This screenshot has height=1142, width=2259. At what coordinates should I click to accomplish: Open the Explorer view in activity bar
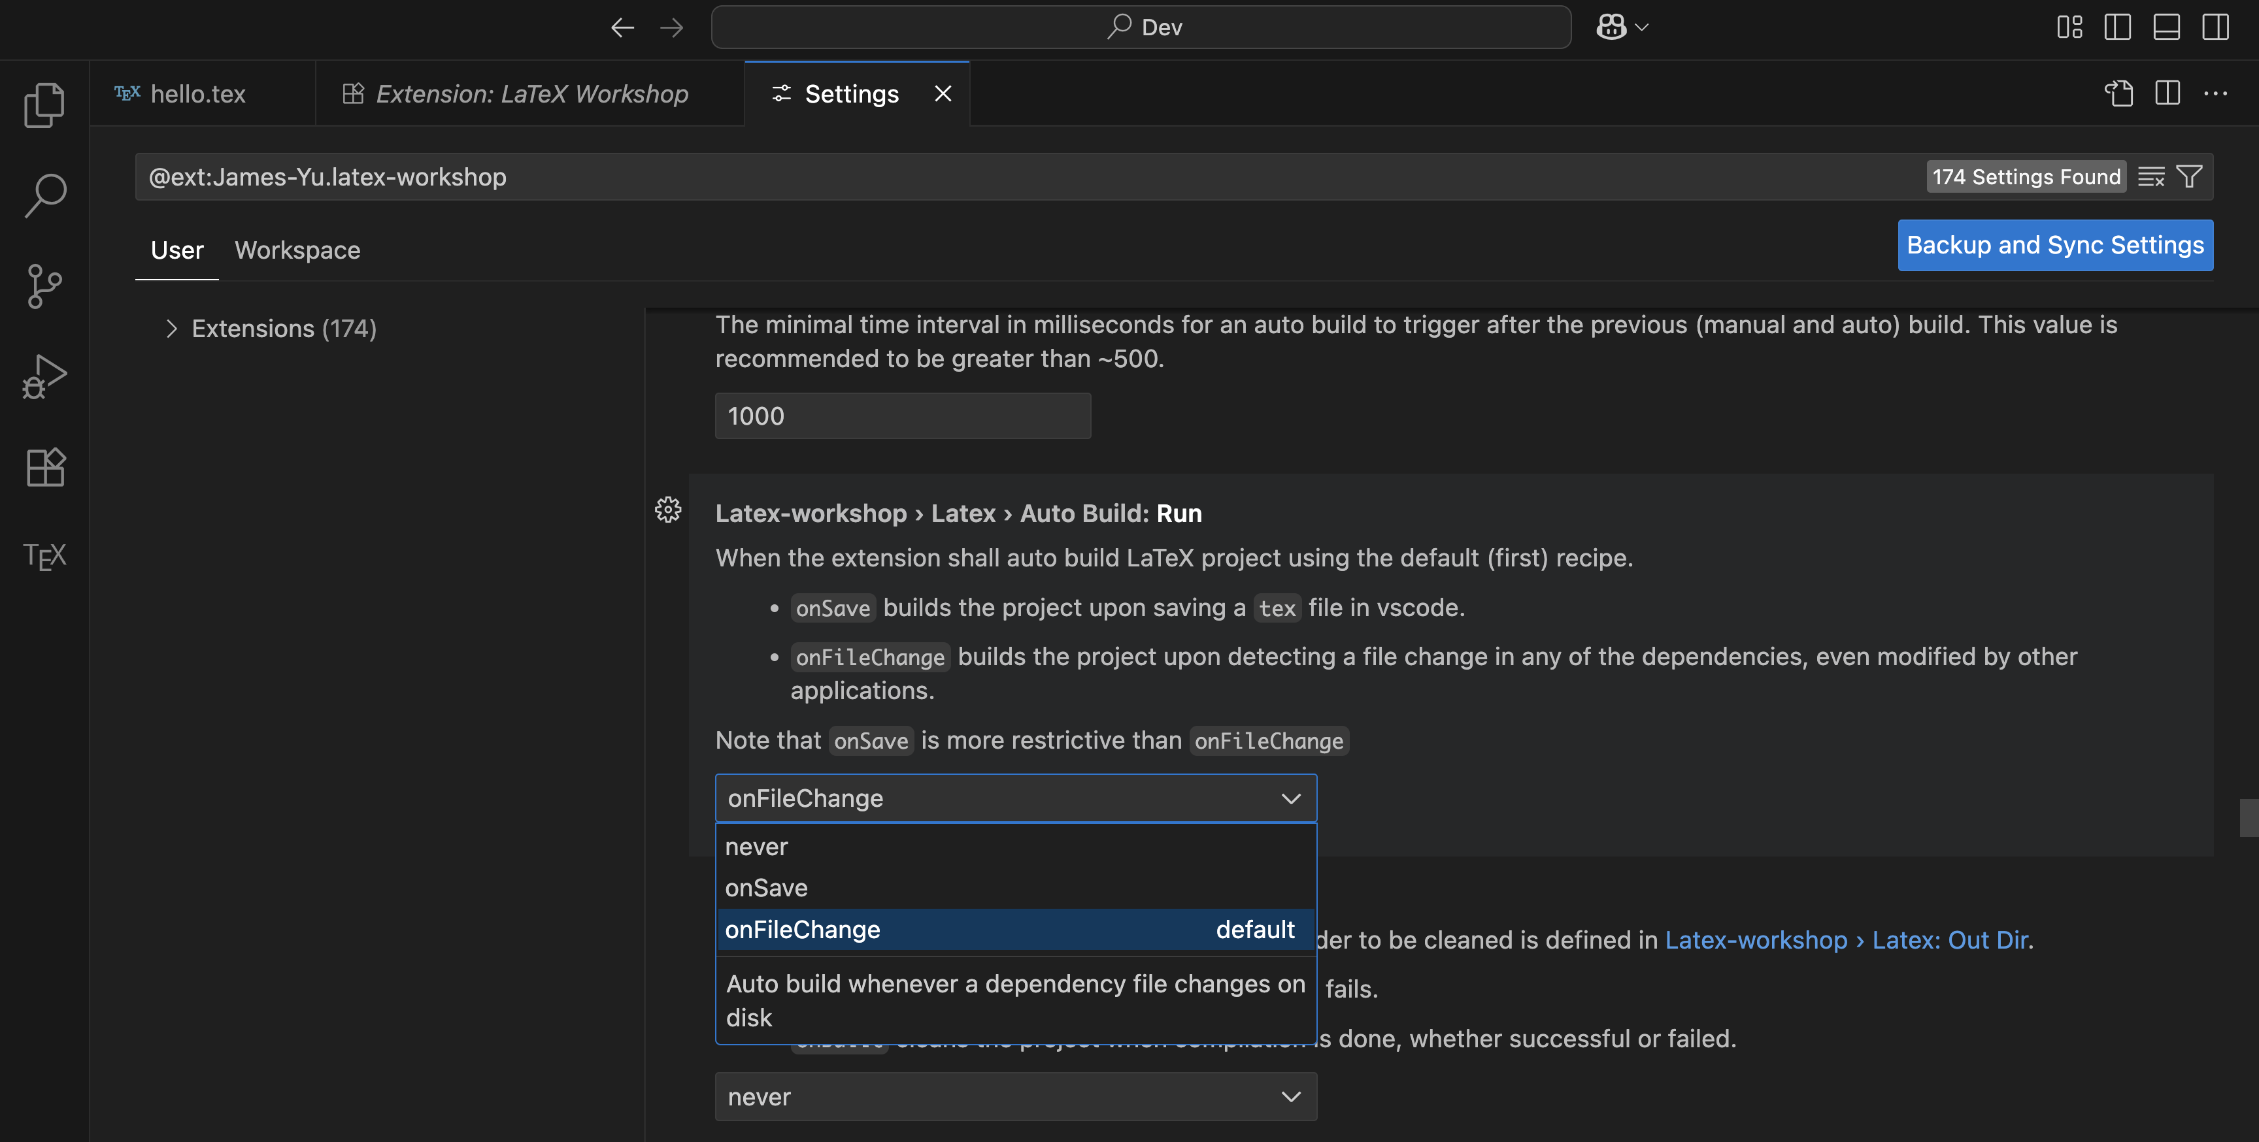click(44, 105)
